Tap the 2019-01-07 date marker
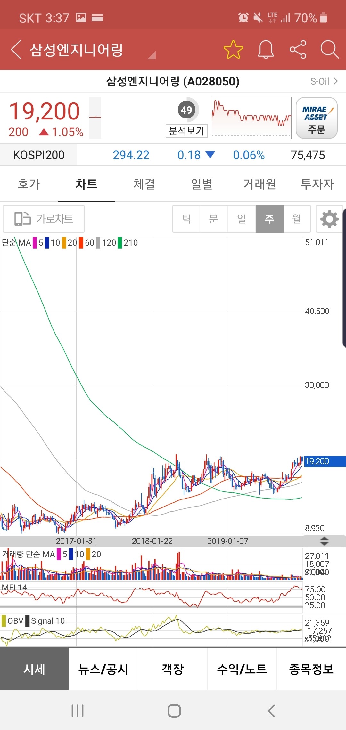346x730 pixels. click(x=228, y=541)
